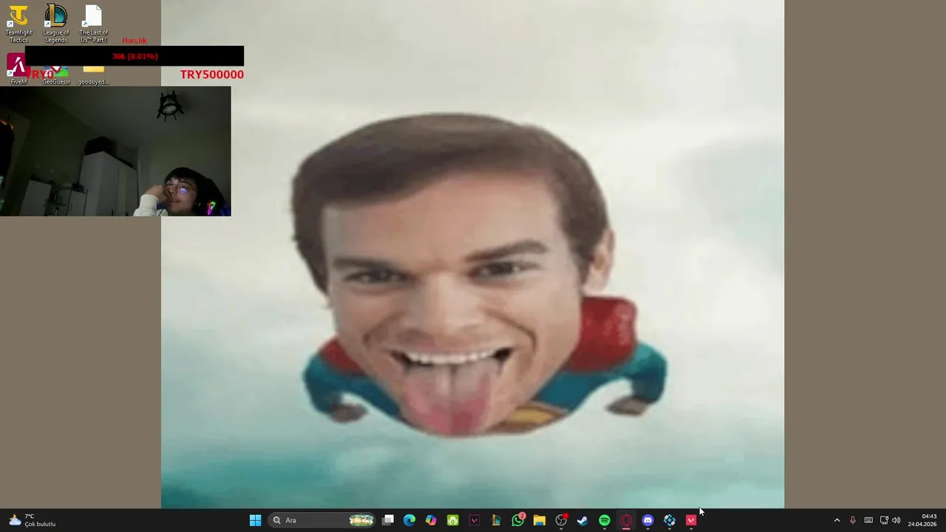Select the GeoGuessr desktop shortcut

(56, 74)
